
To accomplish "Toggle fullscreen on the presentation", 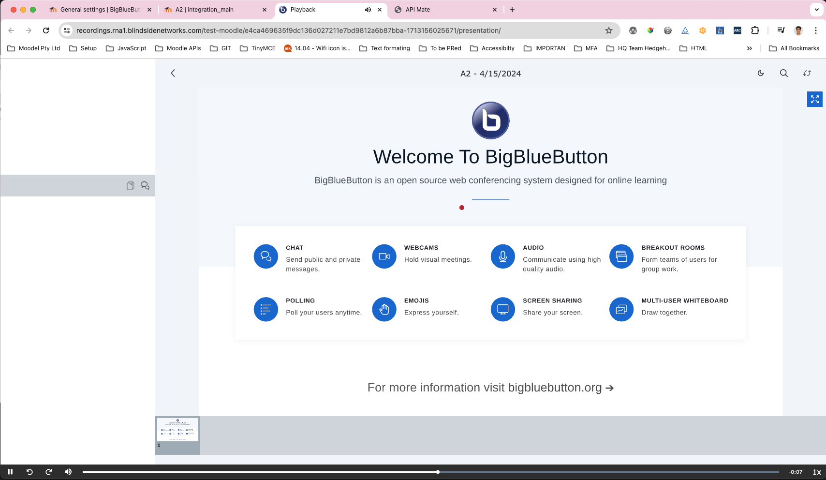I will (815, 99).
